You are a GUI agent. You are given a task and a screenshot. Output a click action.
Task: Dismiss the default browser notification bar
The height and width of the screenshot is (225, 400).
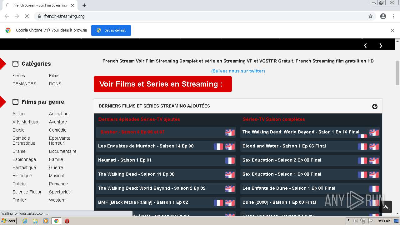coord(392,30)
